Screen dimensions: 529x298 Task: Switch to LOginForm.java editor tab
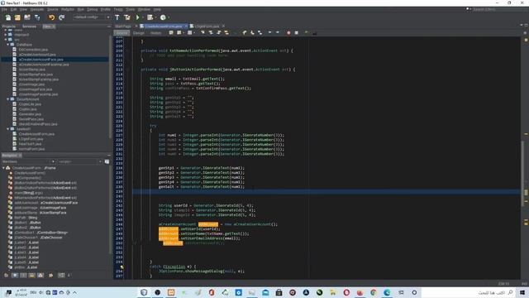click(207, 26)
